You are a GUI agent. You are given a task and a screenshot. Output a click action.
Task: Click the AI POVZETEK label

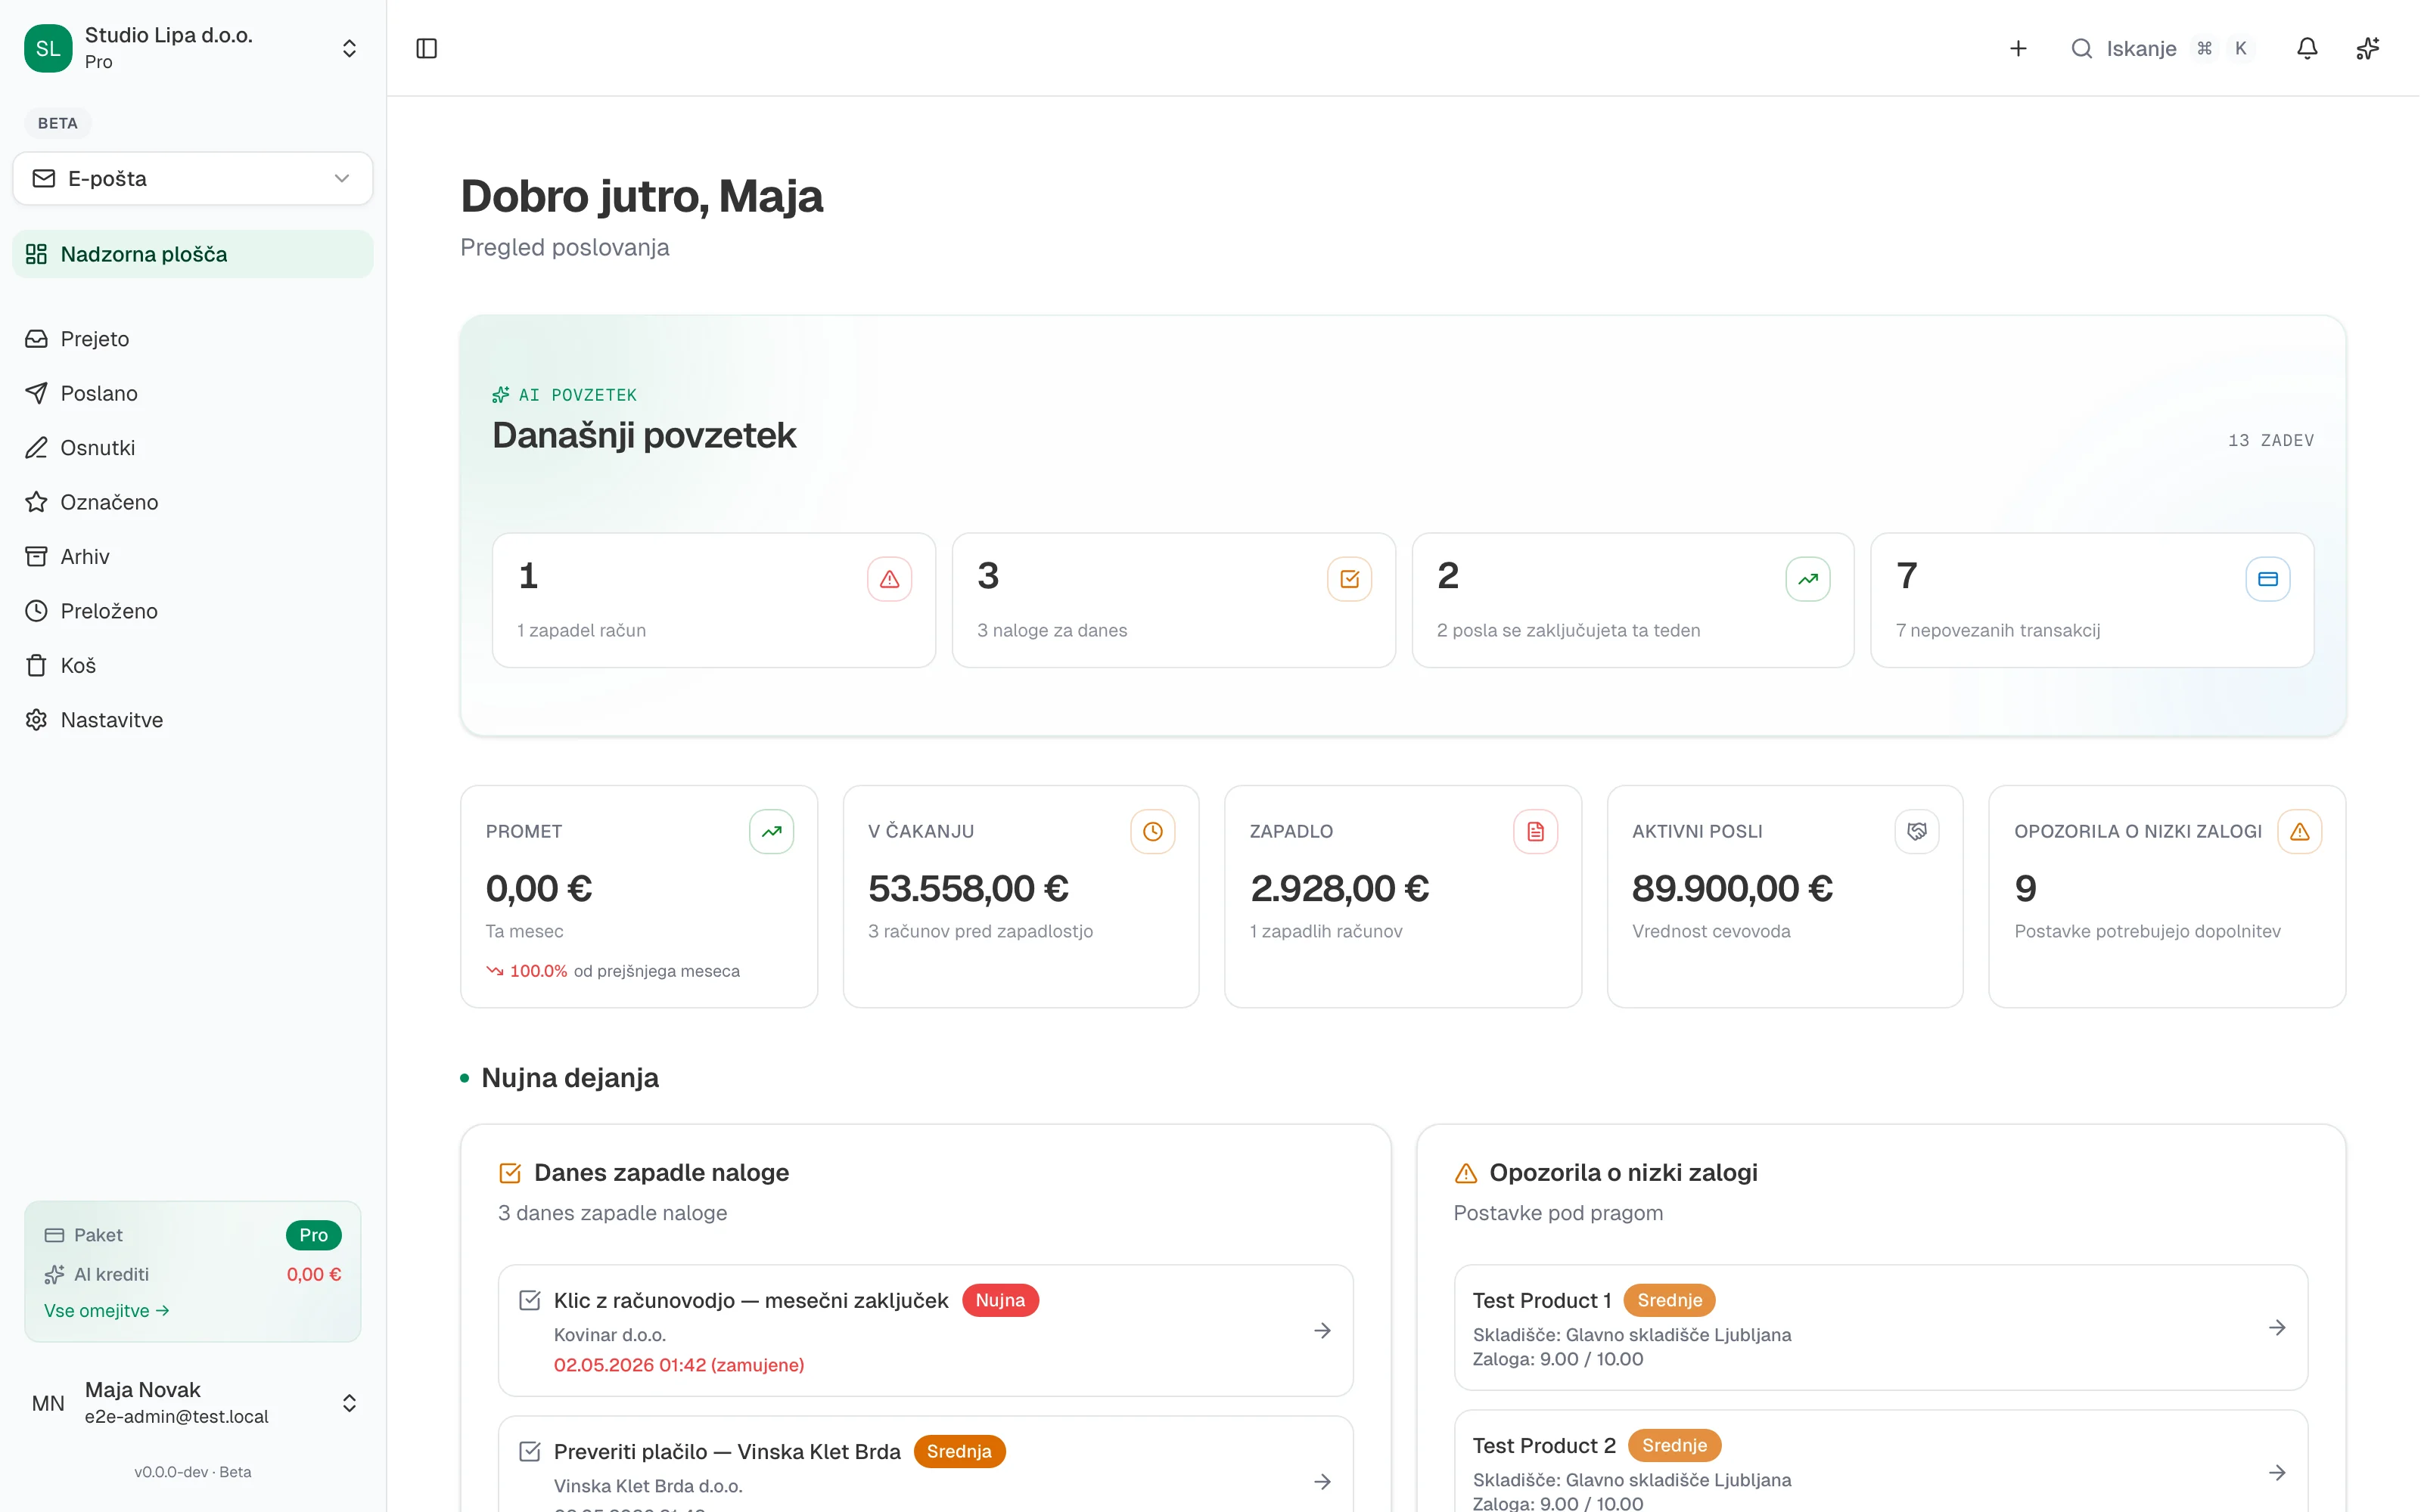tap(565, 395)
